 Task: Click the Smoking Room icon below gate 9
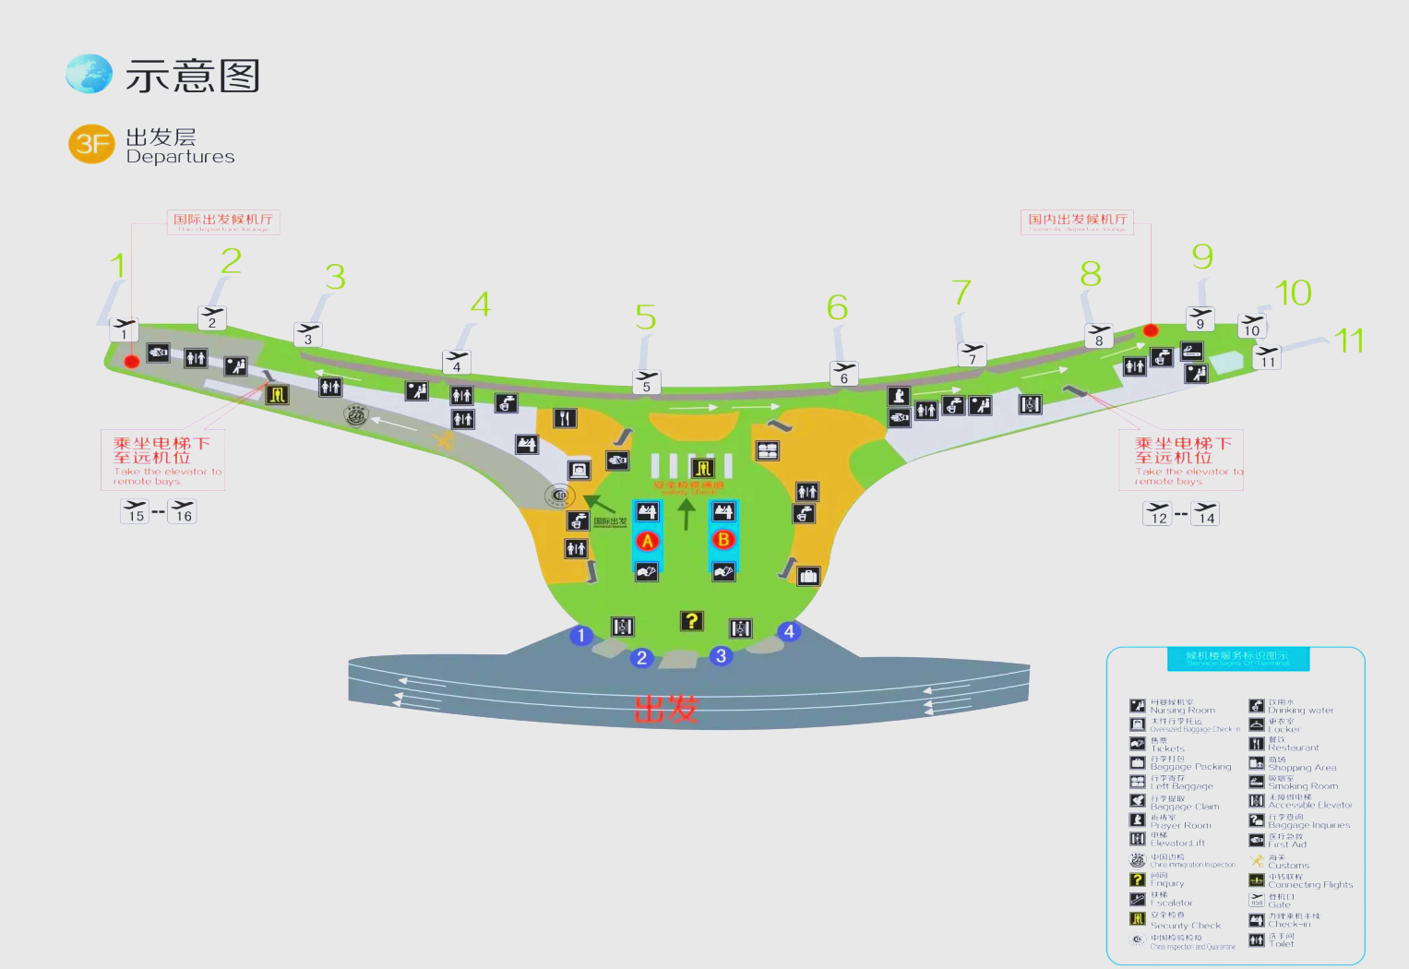(1192, 351)
